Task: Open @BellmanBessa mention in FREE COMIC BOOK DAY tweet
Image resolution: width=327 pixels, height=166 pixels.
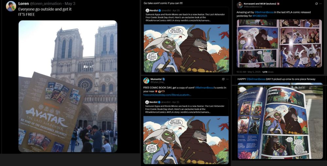Action: (204, 88)
